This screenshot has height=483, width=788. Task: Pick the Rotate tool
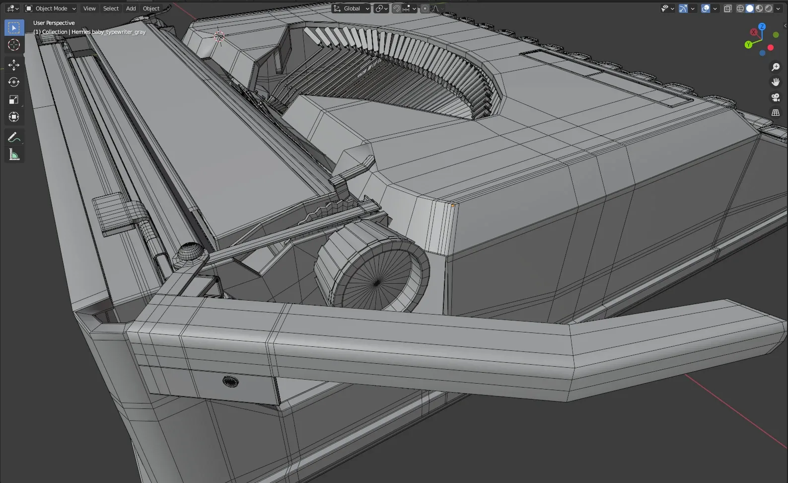click(x=14, y=82)
